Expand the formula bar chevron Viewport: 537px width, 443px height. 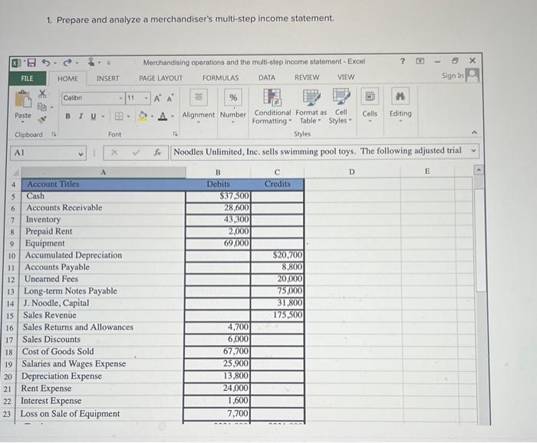[x=473, y=150]
